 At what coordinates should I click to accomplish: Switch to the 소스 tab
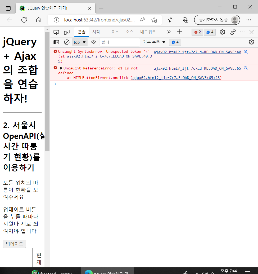[x=129, y=32]
